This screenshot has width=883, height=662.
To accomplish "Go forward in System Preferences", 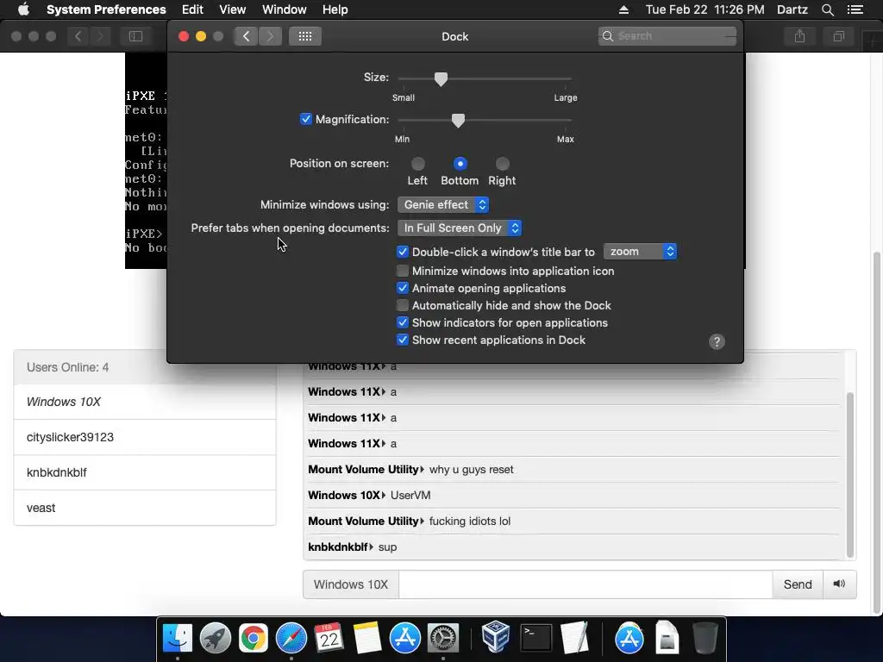I will point(270,36).
